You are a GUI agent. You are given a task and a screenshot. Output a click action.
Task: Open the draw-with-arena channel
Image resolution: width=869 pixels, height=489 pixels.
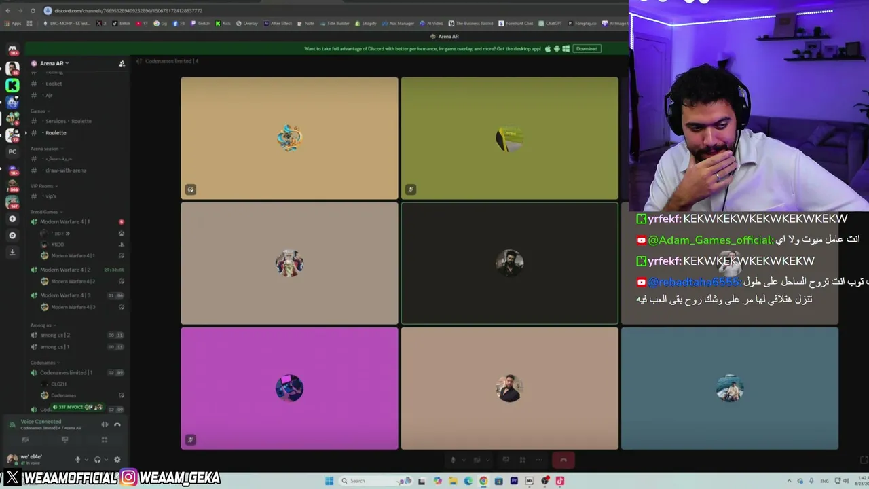(x=78, y=170)
